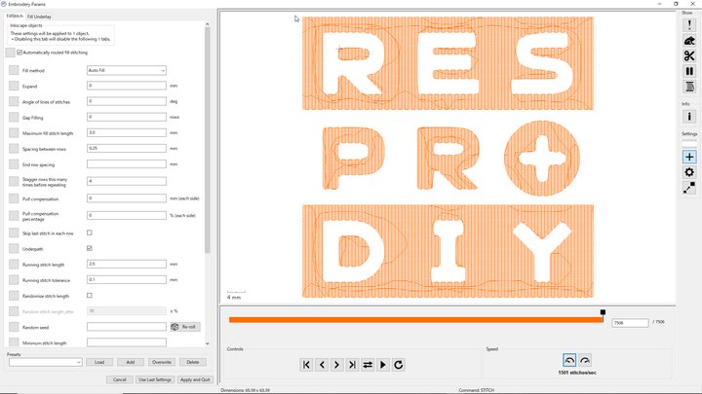The width and height of the screenshot is (702, 394).
Task: Step one stitch backward
Action: pos(322,365)
